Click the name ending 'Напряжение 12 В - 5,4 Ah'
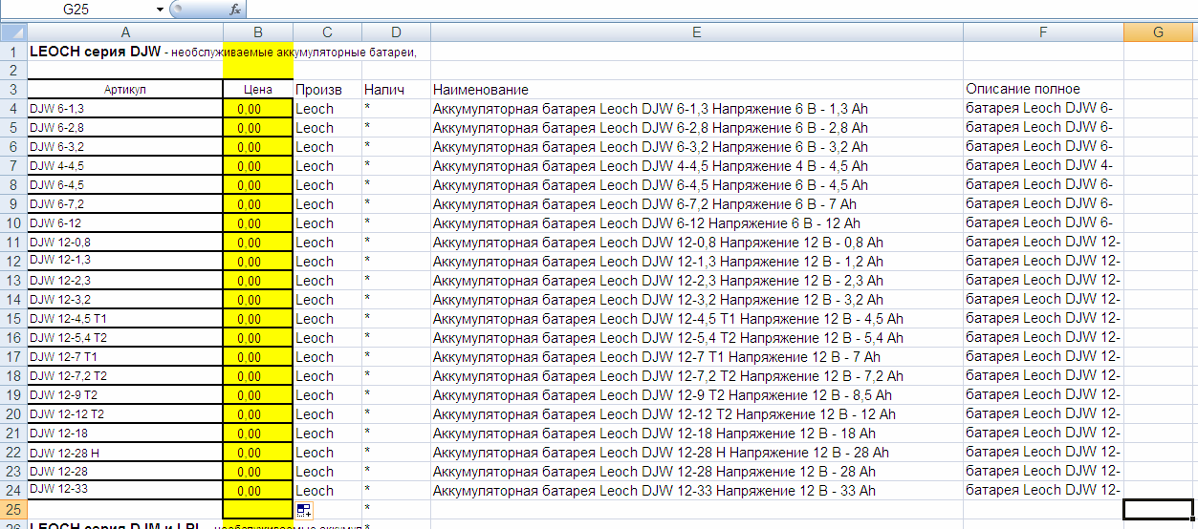This screenshot has height=529, width=1198. coord(697,338)
